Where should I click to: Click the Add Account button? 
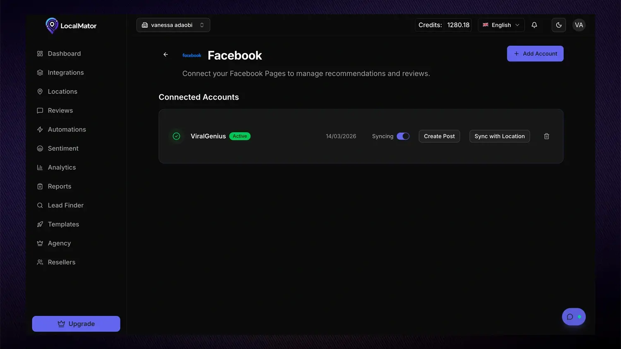[535, 54]
